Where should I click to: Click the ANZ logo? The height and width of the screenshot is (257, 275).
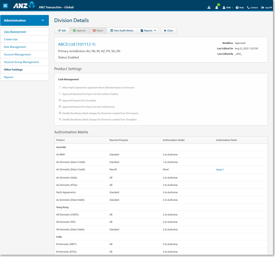point(24,5)
